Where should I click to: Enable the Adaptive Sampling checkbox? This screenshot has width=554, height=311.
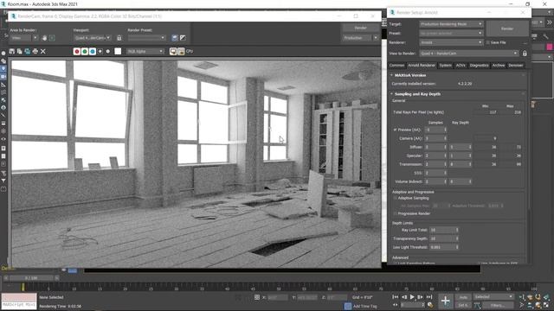(396, 198)
